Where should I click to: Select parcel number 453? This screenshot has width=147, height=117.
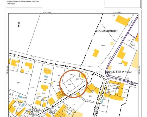83,80
